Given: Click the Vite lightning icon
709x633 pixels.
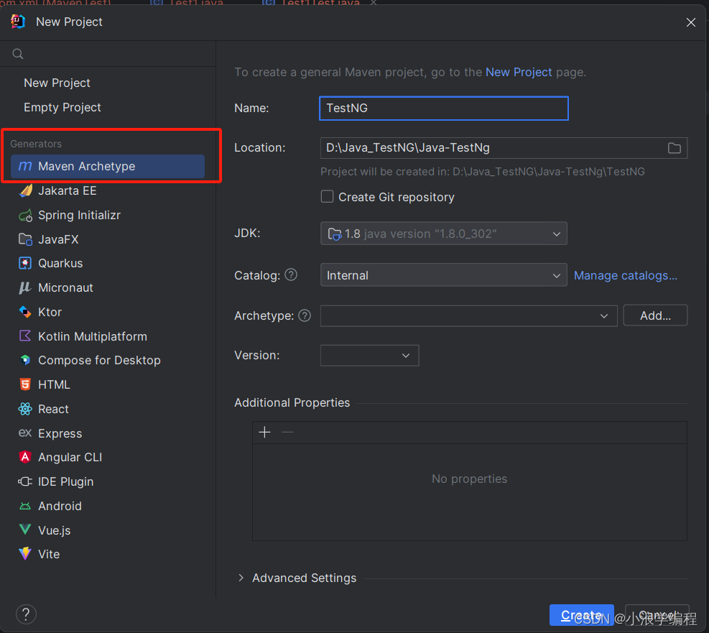Looking at the screenshot, I should pyautogui.click(x=25, y=554).
